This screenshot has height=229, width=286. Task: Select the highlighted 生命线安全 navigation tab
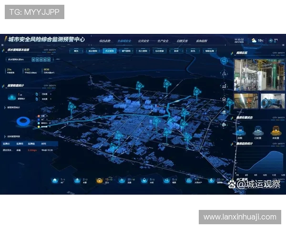point(124,41)
